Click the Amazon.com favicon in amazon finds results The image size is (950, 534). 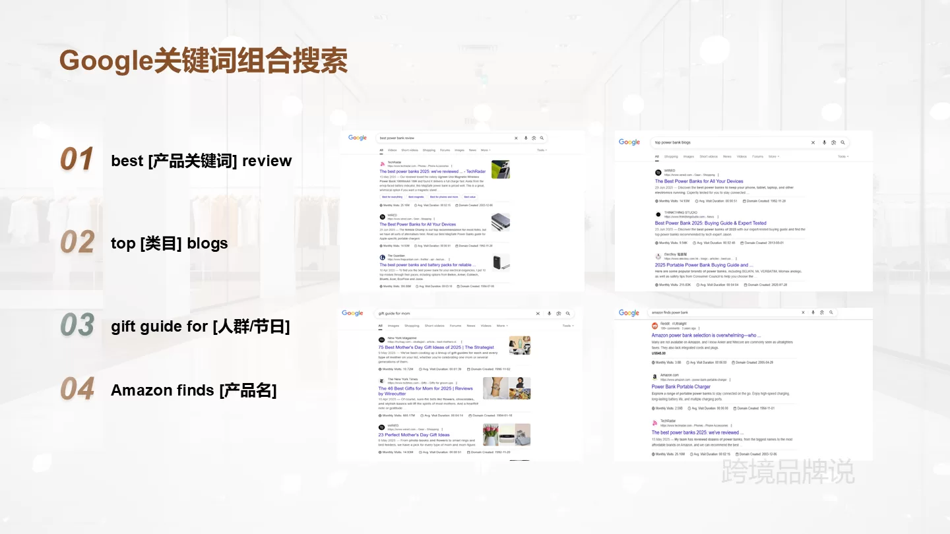pyautogui.click(x=654, y=377)
